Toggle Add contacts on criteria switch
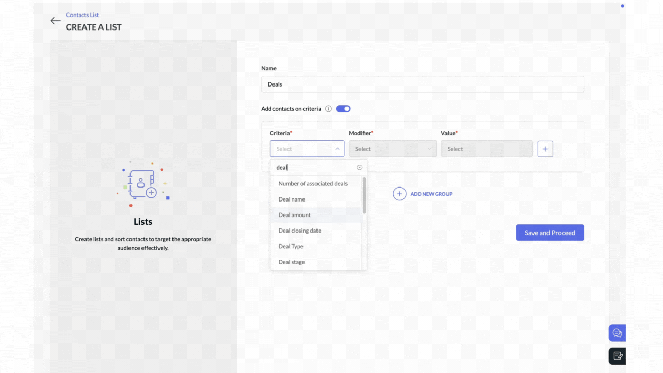This screenshot has height=373, width=663. point(343,109)
